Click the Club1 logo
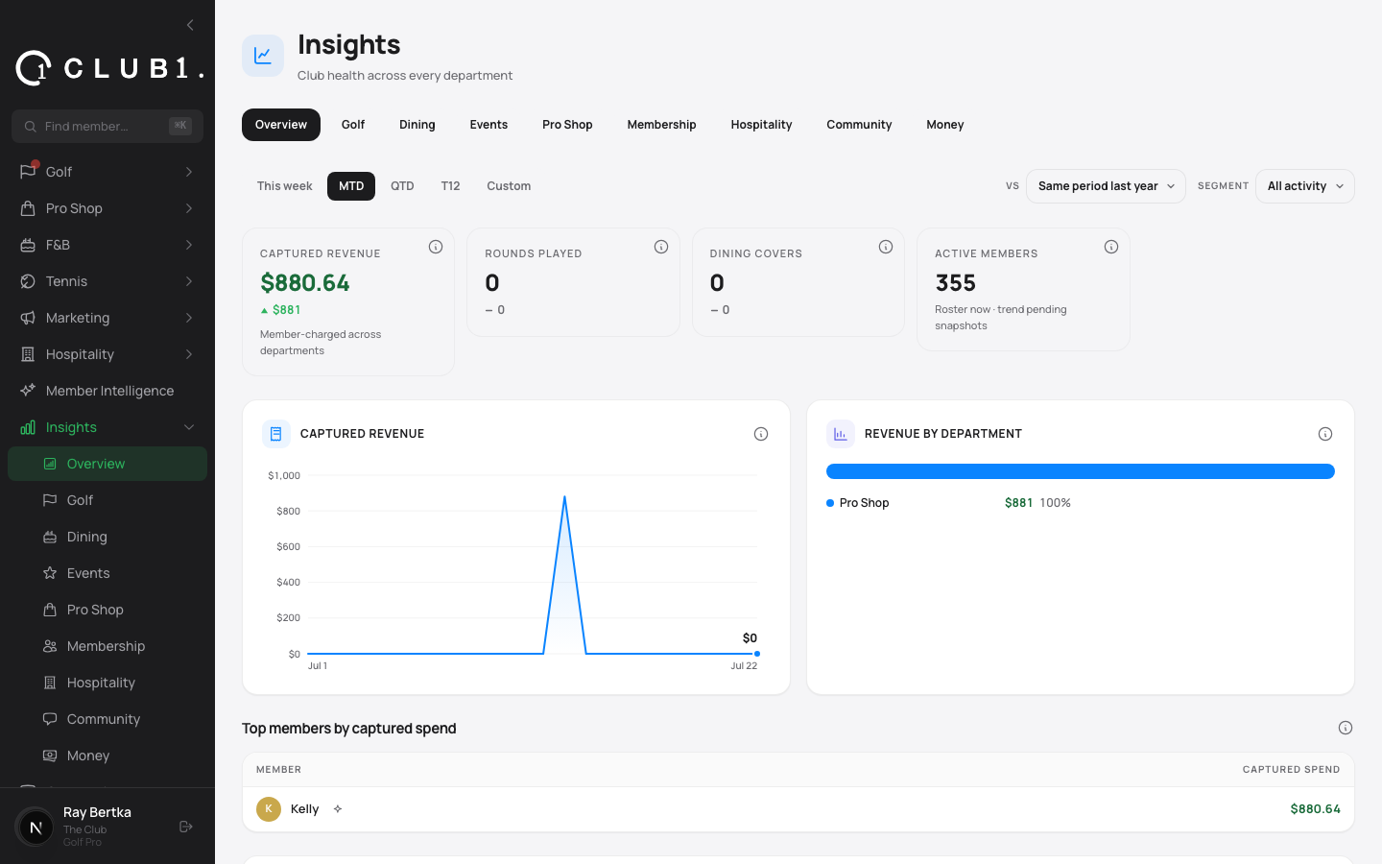Viewport: 1382px width, 864px height. pyautogui.click(x=109, y=68)
